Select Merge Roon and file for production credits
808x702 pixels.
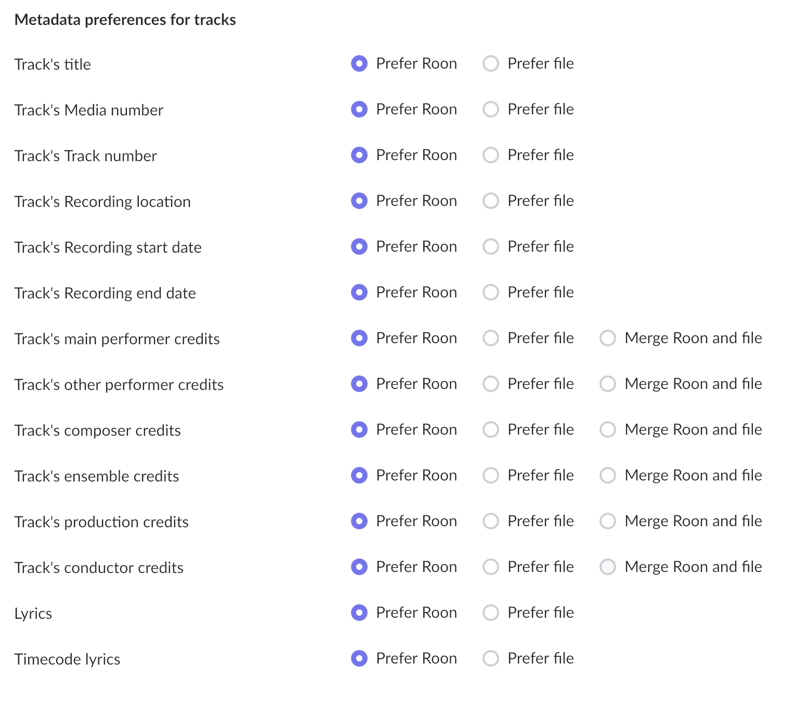pos(608,521)
